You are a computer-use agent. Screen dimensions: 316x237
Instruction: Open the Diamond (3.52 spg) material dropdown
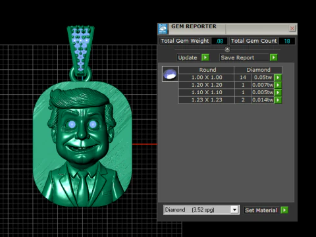coord(234,210)
